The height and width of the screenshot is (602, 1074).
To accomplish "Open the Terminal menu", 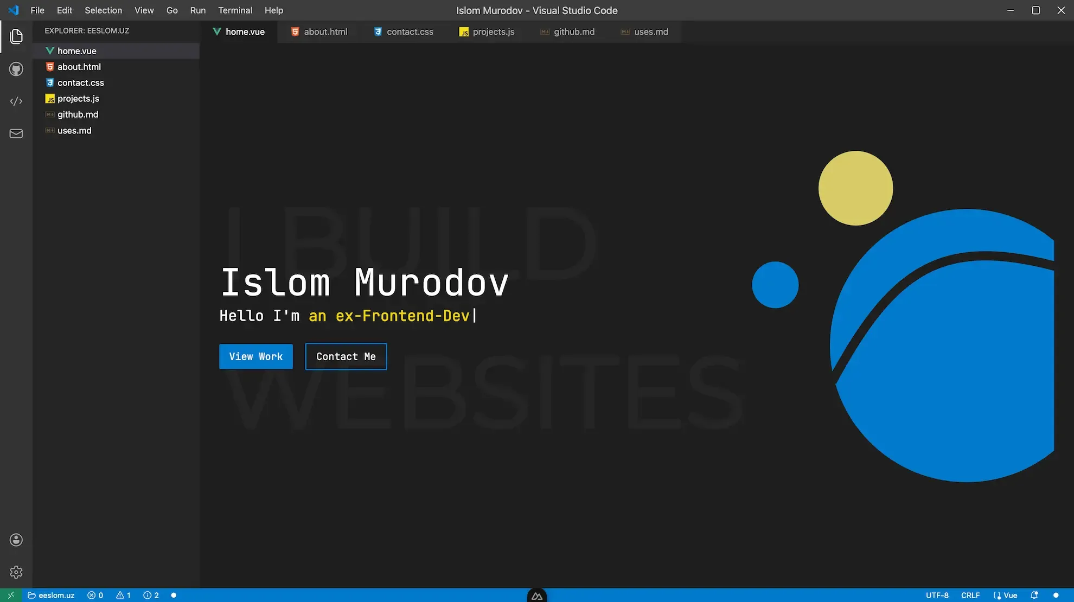I will (x=235, y=10).
